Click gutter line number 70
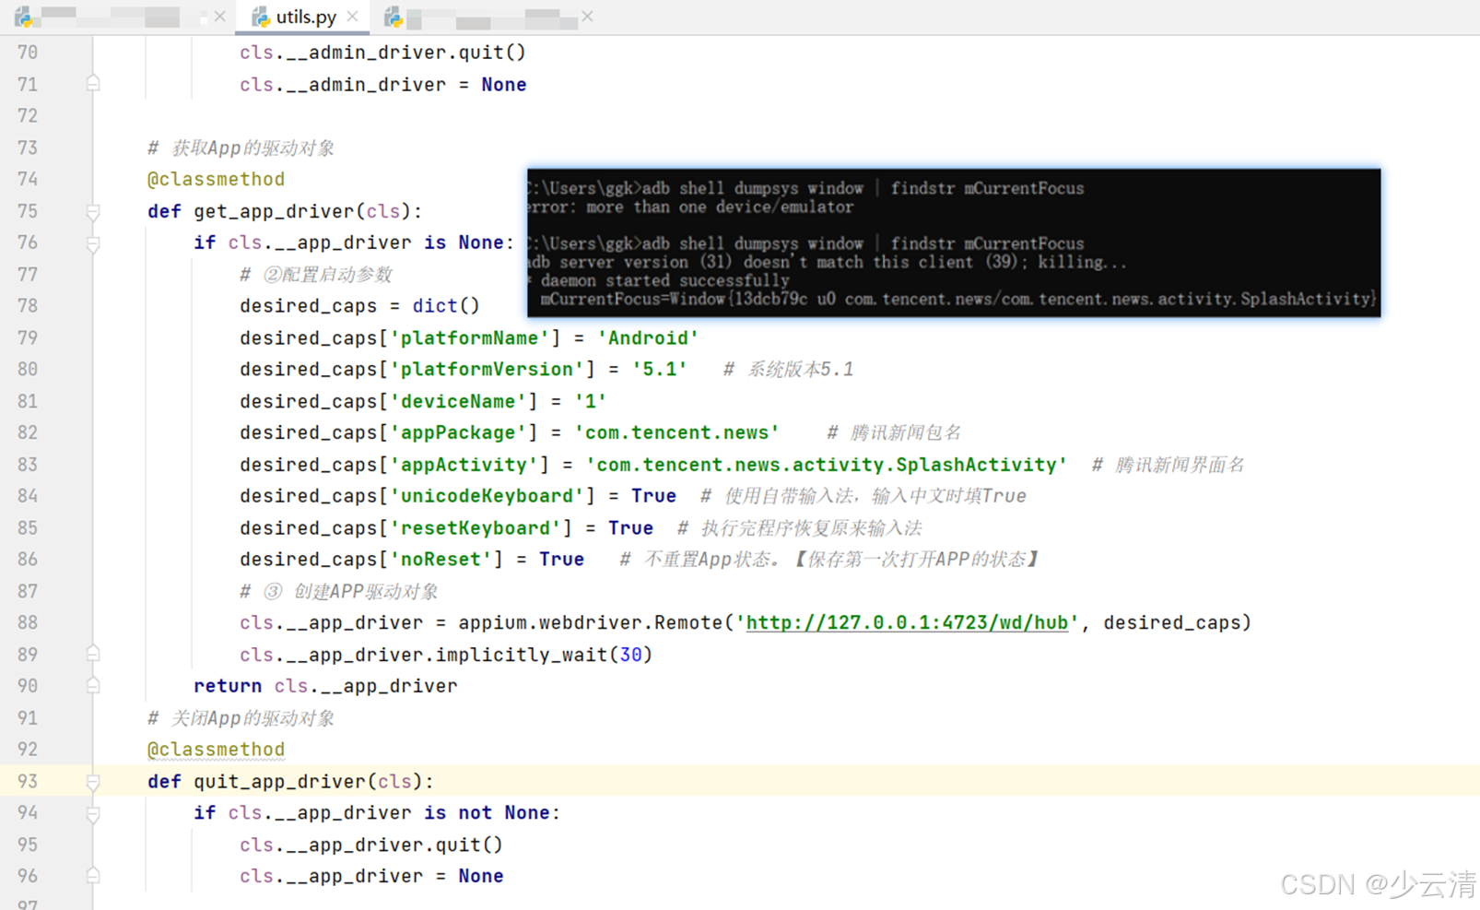This screenshot has width=1480, height=910. [x=28, y=53]
